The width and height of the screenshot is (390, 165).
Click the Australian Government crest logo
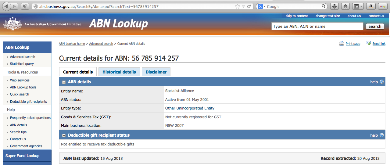tap(13, 24)
